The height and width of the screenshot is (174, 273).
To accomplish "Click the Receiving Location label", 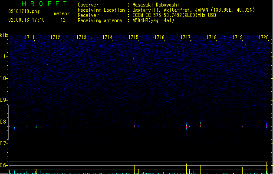I will click(x=101, y=10).
